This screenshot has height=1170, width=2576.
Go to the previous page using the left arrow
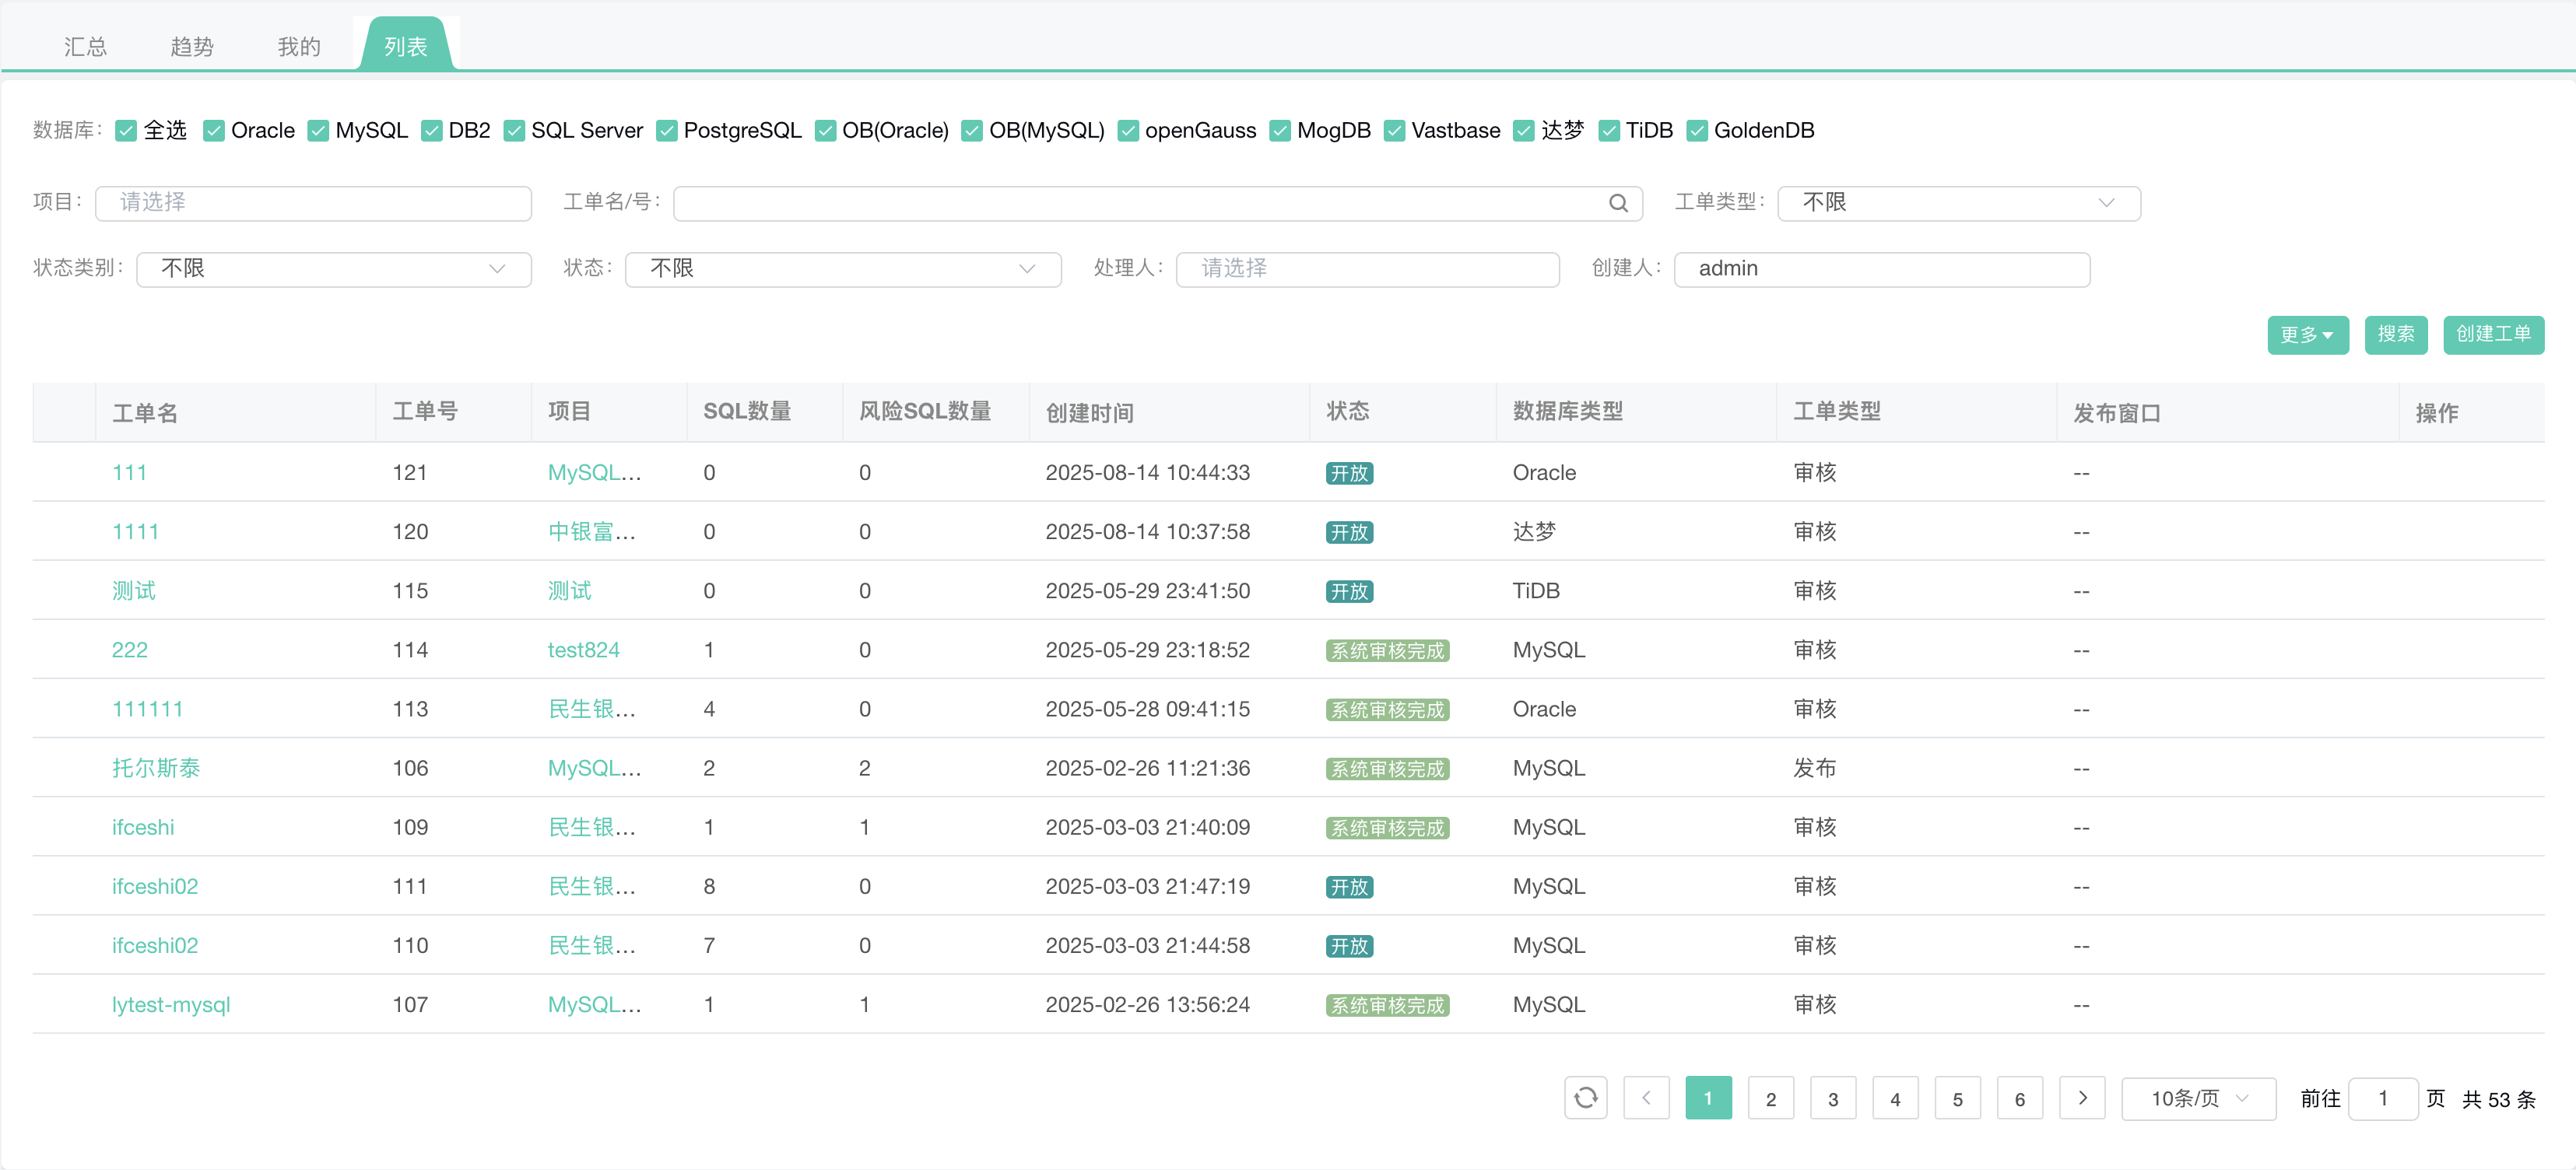pyautogui.click(x=1646, y=1098)
